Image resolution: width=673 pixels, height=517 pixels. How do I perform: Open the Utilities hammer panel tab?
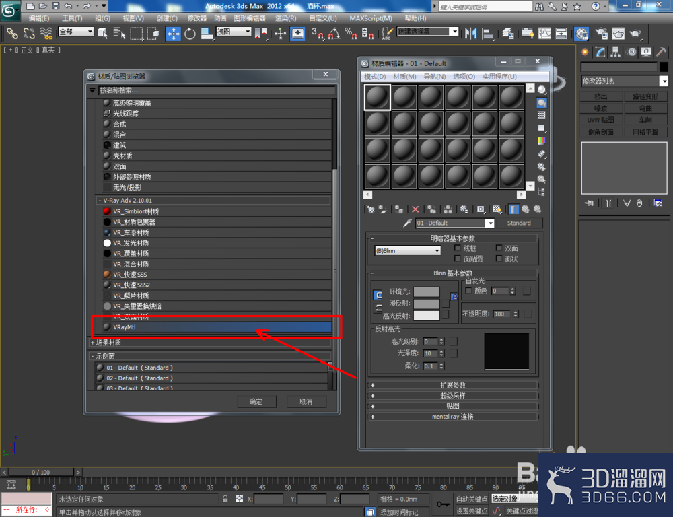click(661, 53)
